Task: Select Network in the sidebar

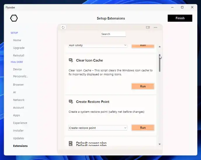Action: coord(19,100)
